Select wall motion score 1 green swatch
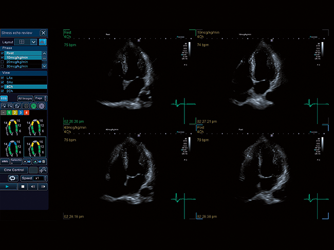Image resolution: width=334 pixels, height=250 pixels. pyautogui.click(x=9, y=113)
